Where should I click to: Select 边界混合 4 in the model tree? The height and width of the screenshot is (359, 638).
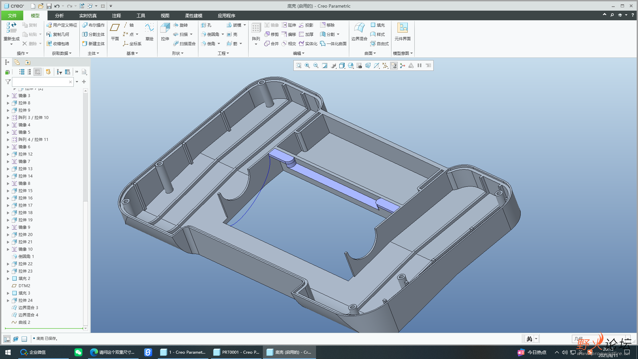tap(28, 315)
